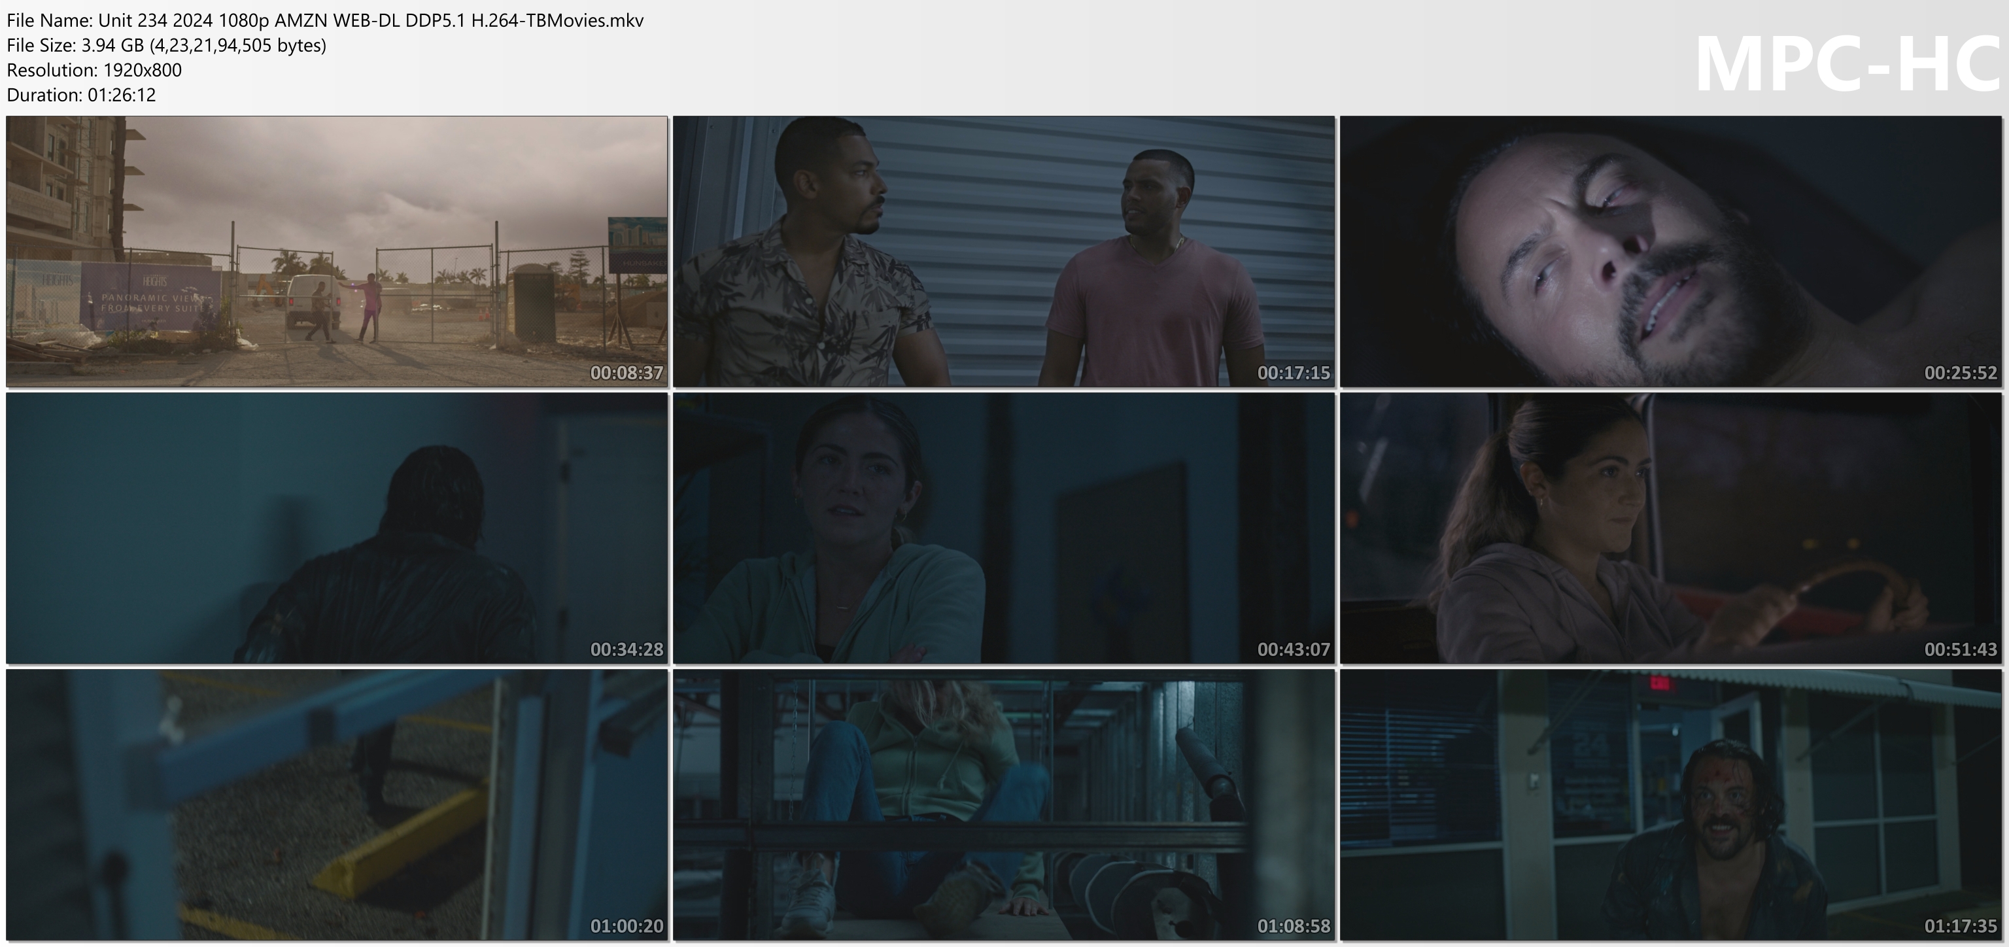
Task: Click the 00:43:07 timestamp label
Action: (x=1293, y=649)
